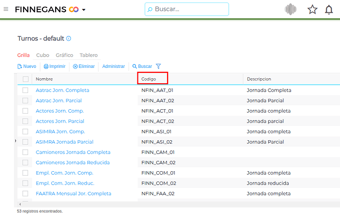Check the Camioneros Jornada Completa row checkbox
Viewport: 340px width, 215px height.
[25, 152]
